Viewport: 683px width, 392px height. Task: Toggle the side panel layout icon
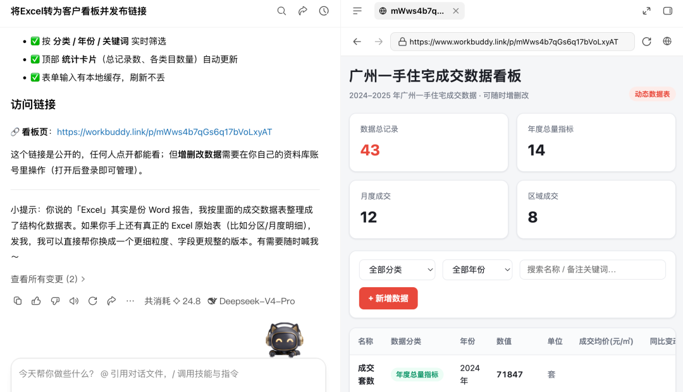[x=668, y=11]
